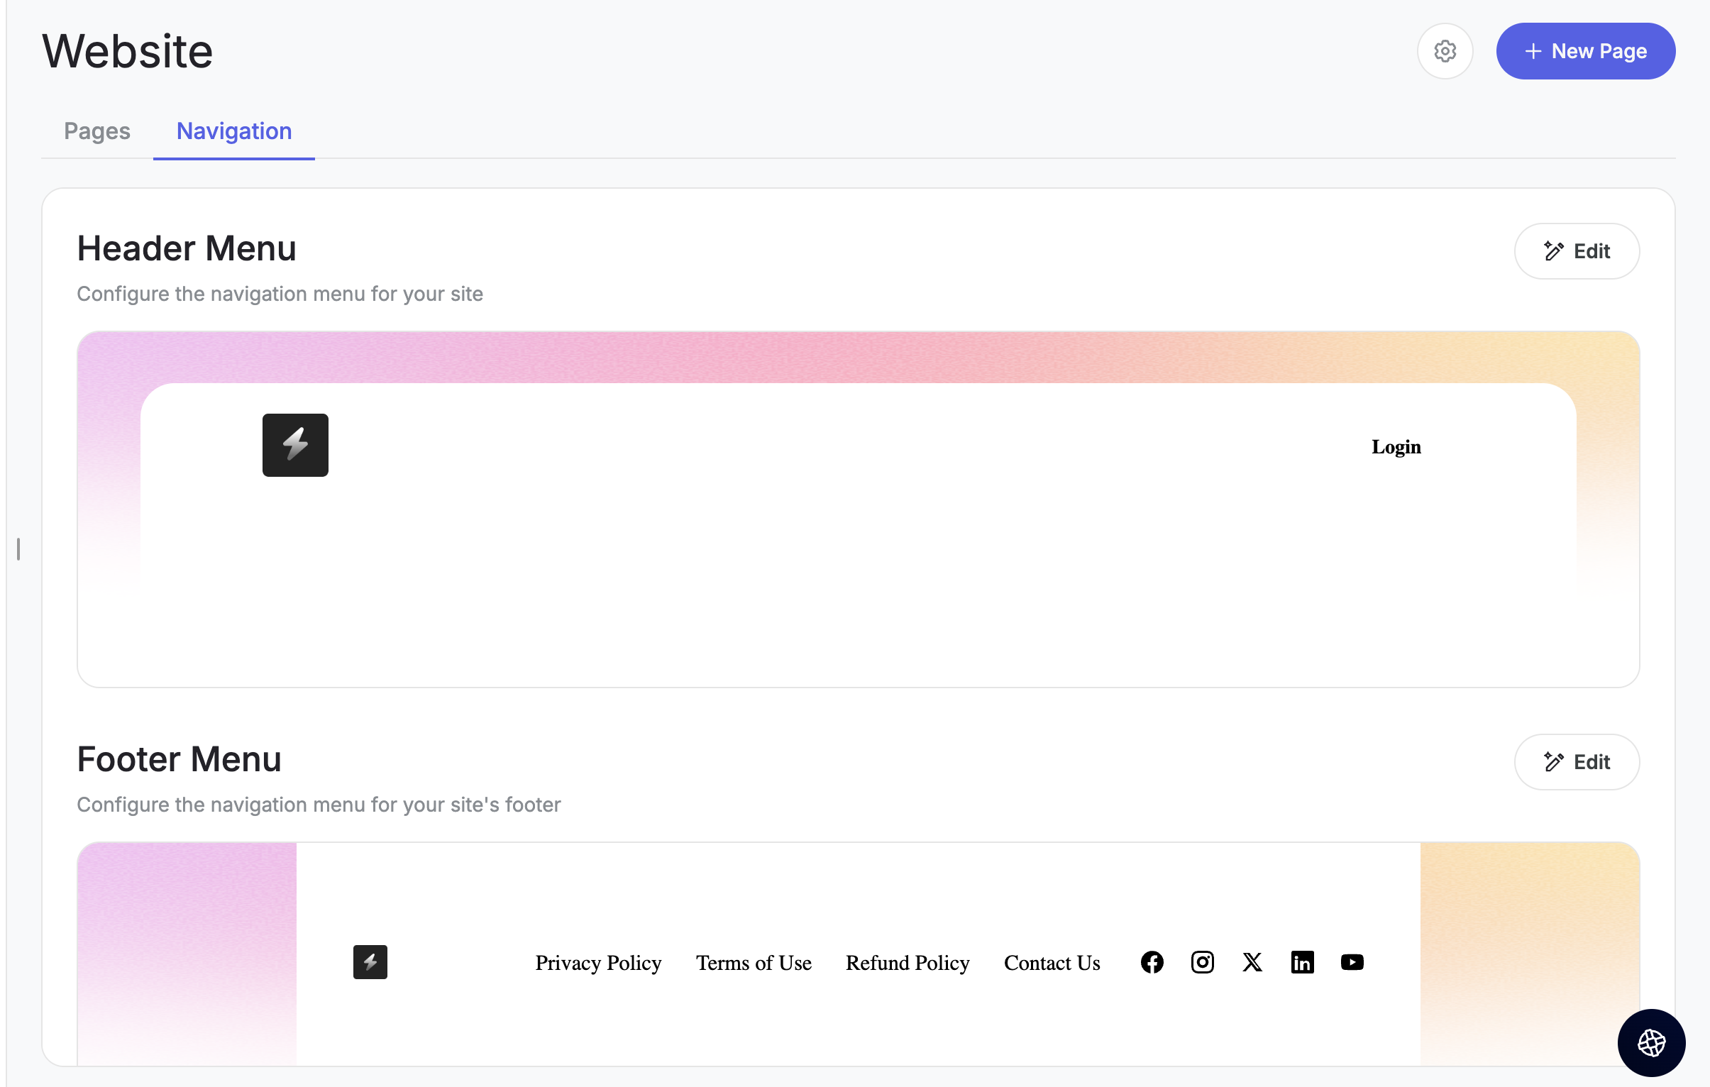Click the New Page button
The height and width of the screenshot is (1087, 1710).
click(x=1585, y=51)
